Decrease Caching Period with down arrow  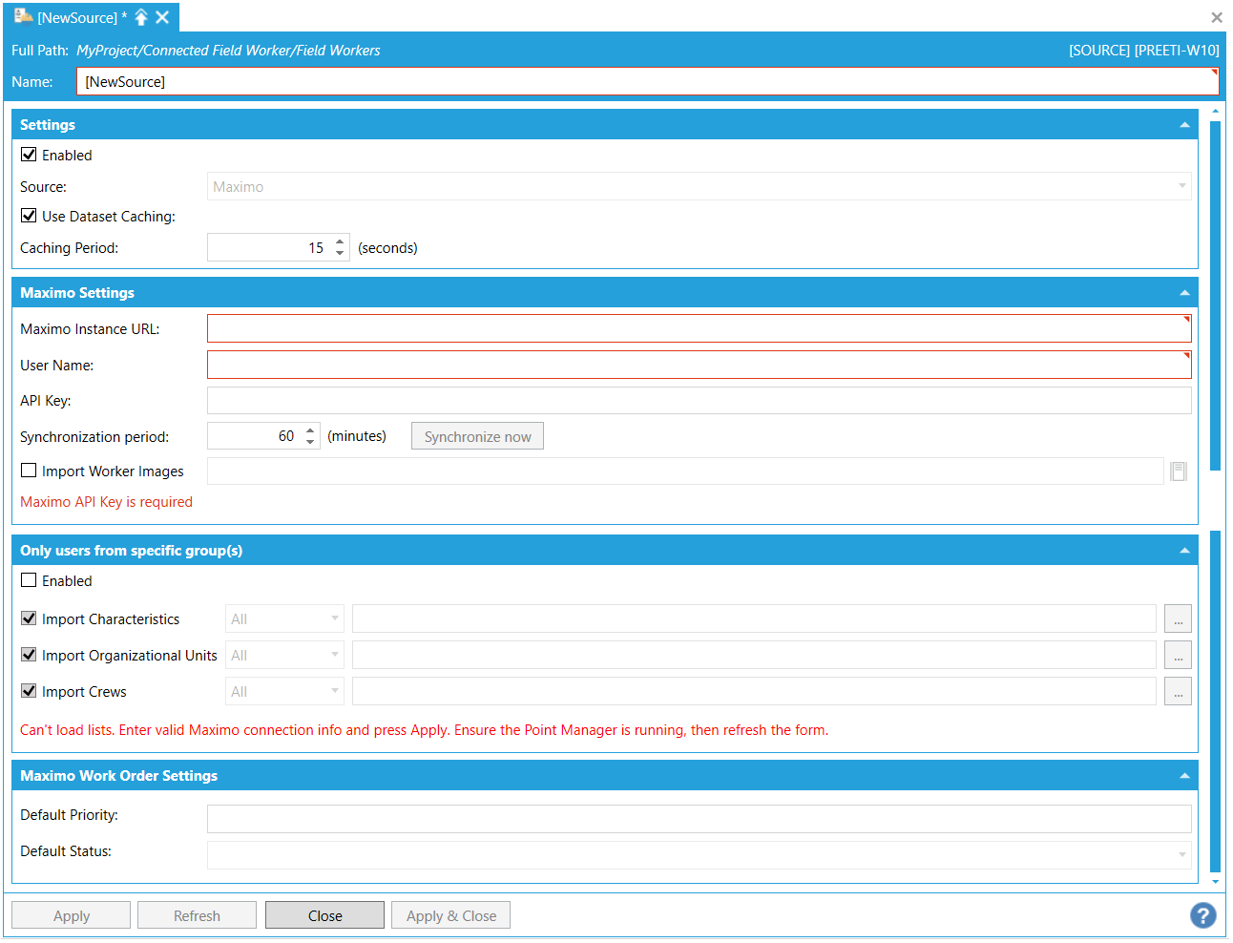pyautogui.click(x=340, y=254)
